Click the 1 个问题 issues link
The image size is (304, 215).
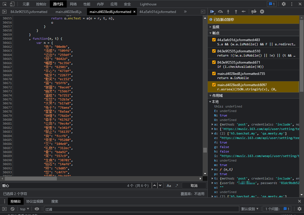tap(277, 209)
